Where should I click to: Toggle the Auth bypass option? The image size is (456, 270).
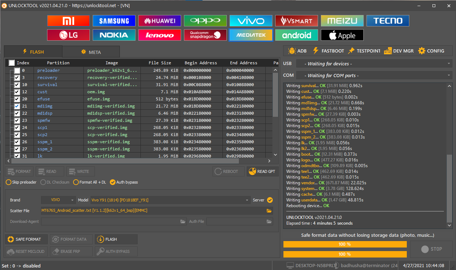click(x=124, y=182)
